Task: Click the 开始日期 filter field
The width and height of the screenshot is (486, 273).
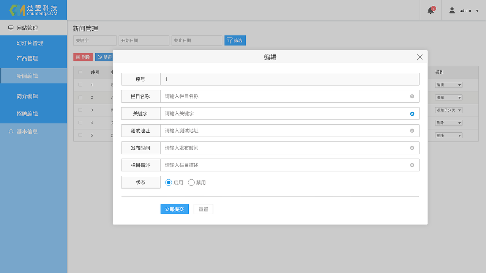Action: pyautogui.click(x=144, y=41)
